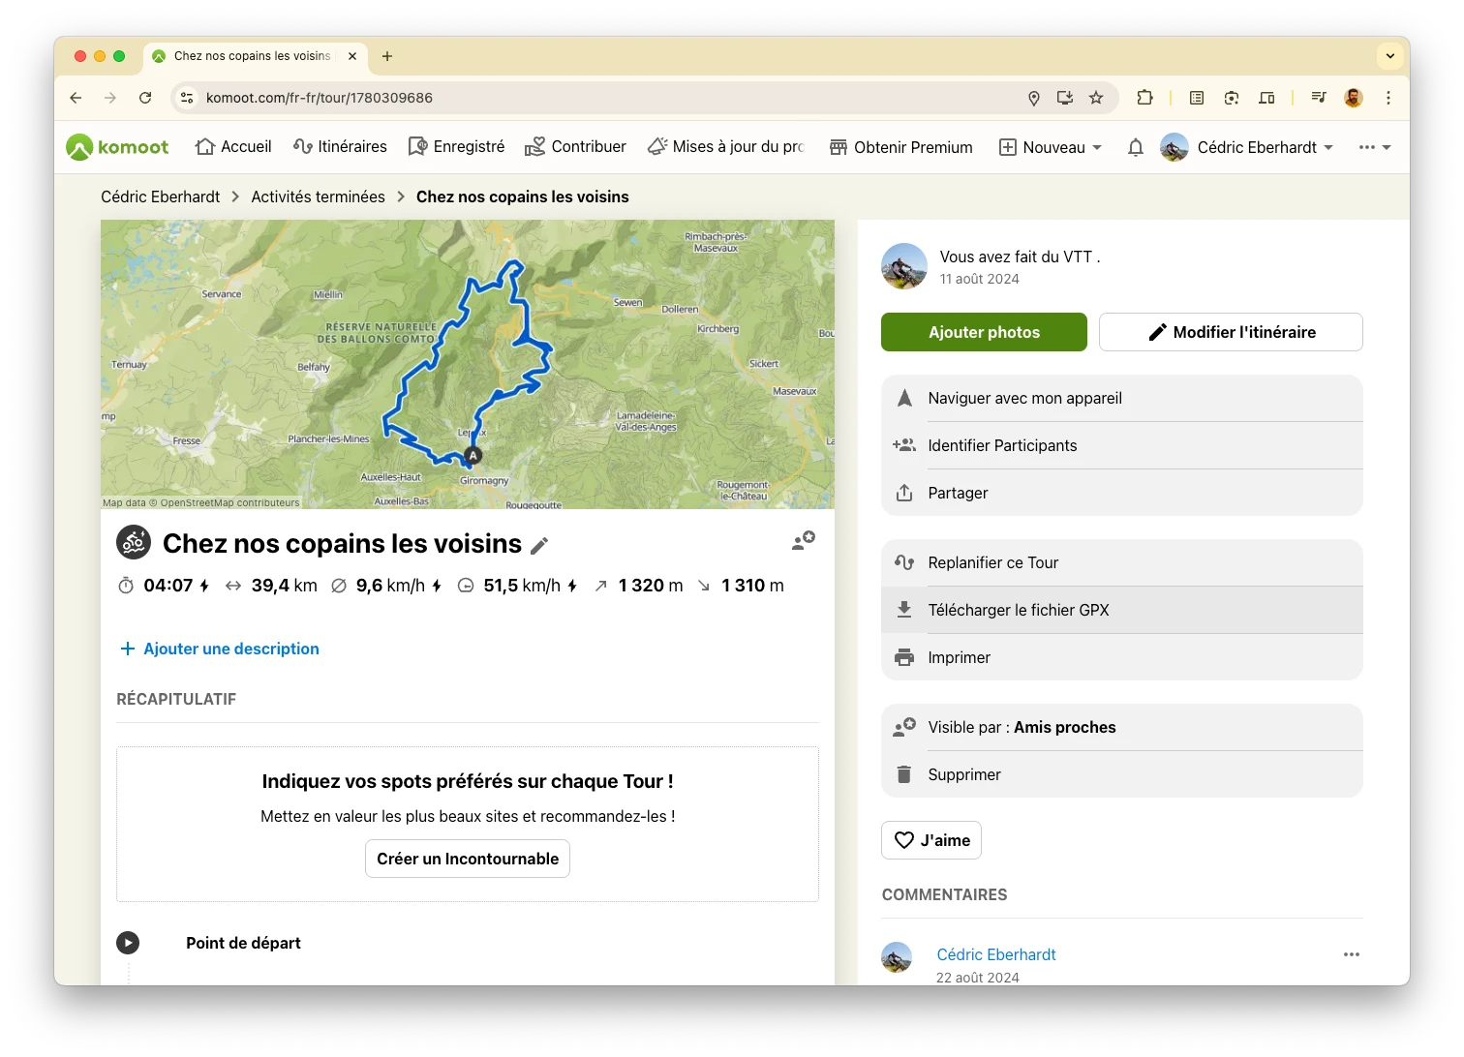
Task: Expand the more options ellipsis menu in navbar
Action: point(1375,147)
